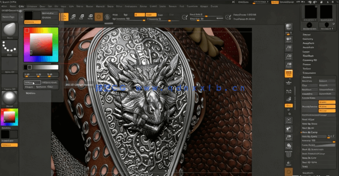The height and width of the screenshot is (176, 339).
Task: Click the orange circular gizmo icon in top shelf
Action: point(99,17)
